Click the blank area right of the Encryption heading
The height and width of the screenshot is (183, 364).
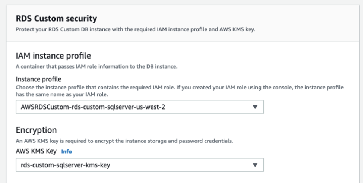click(186, 131)
